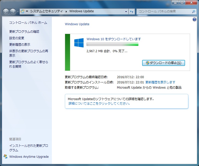Open help with the blue question mark icon

(x=194, y=19)
